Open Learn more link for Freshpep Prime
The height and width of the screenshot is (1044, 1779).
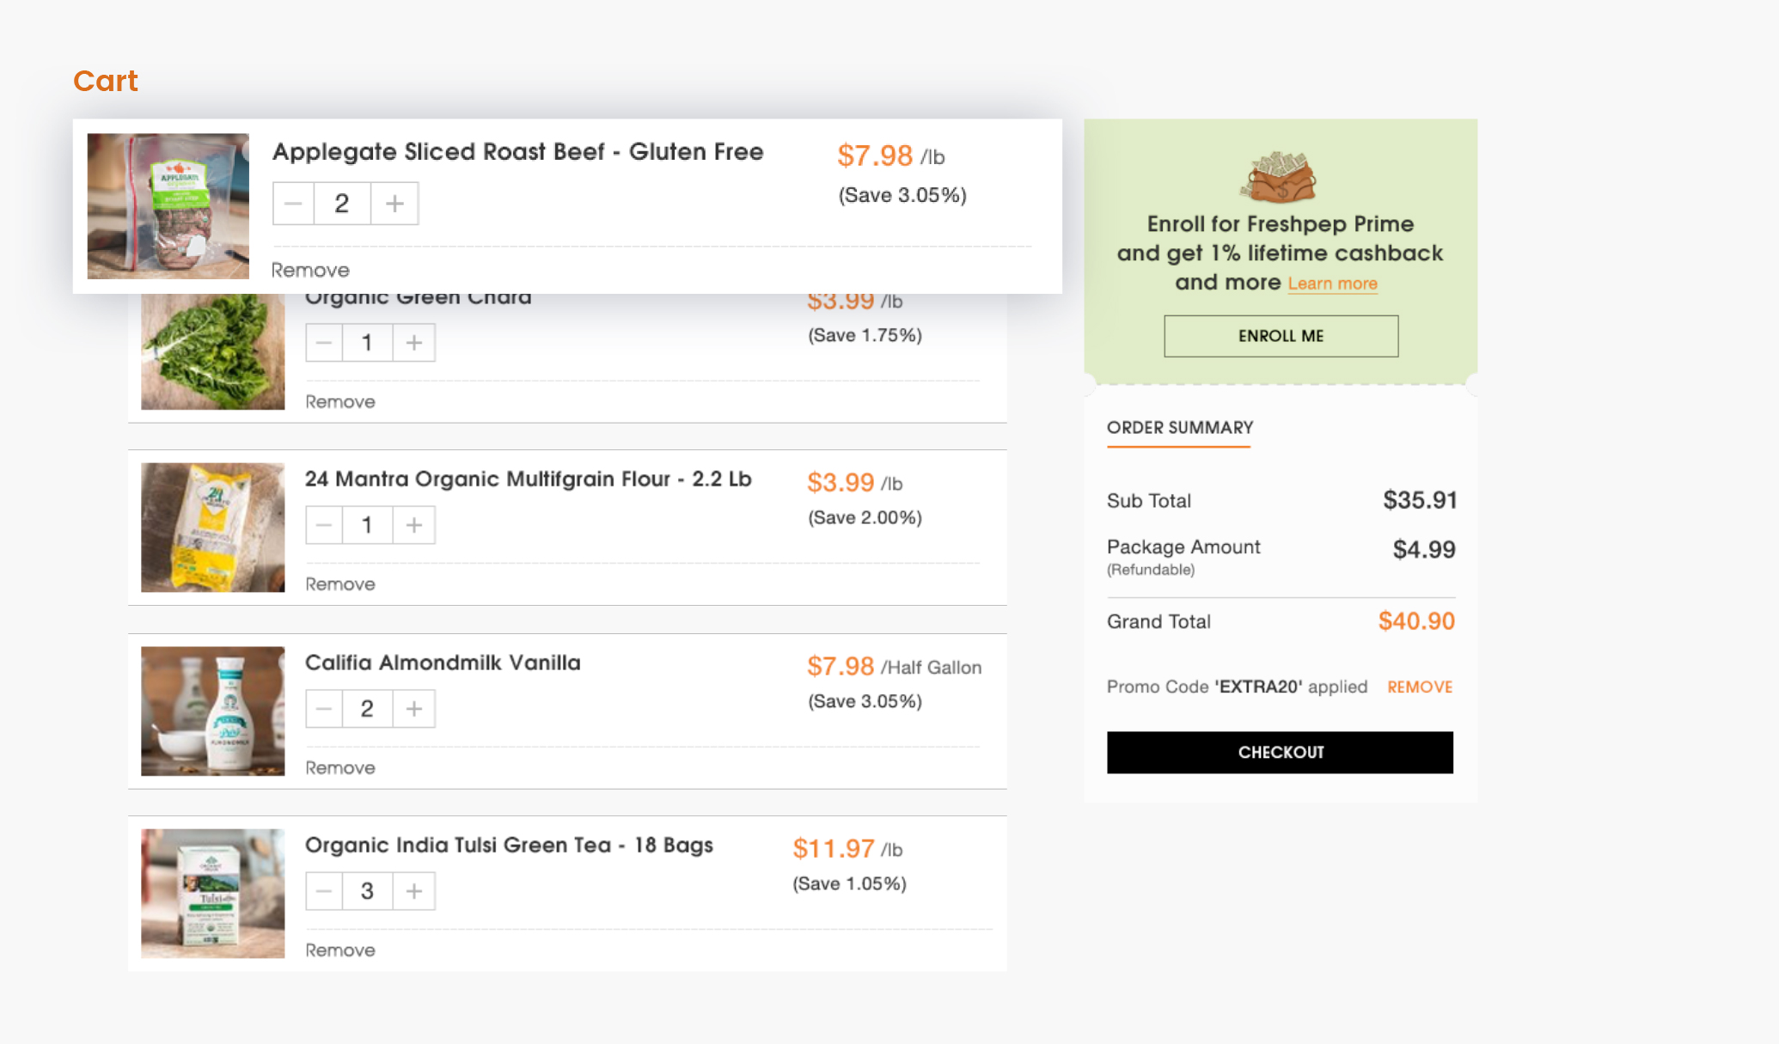point(1333,284)
